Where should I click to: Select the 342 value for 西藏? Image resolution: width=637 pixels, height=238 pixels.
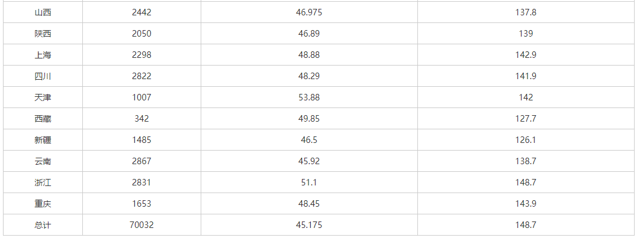click(x=141, y=119)
